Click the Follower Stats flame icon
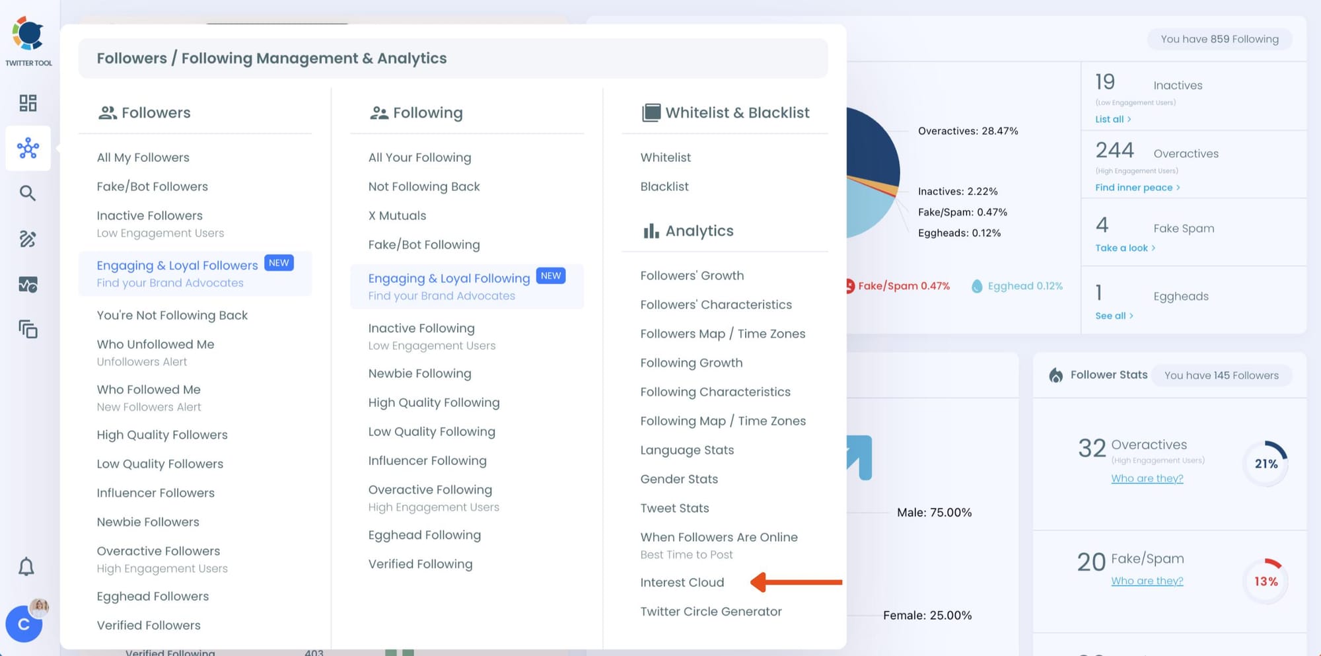This screenshot has height=656, width=1321. pos(1056,375)
